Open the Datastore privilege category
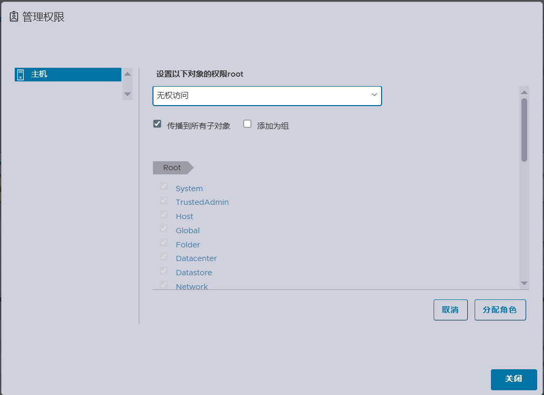The image size is (544, 395). 194,273
